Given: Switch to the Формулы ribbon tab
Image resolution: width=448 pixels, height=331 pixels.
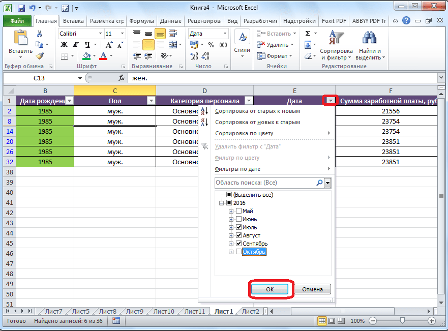Looking at the screenshot, I should (x=141, y=21).
